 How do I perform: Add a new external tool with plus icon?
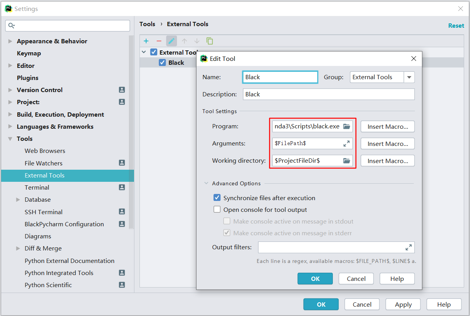(146, 41)
